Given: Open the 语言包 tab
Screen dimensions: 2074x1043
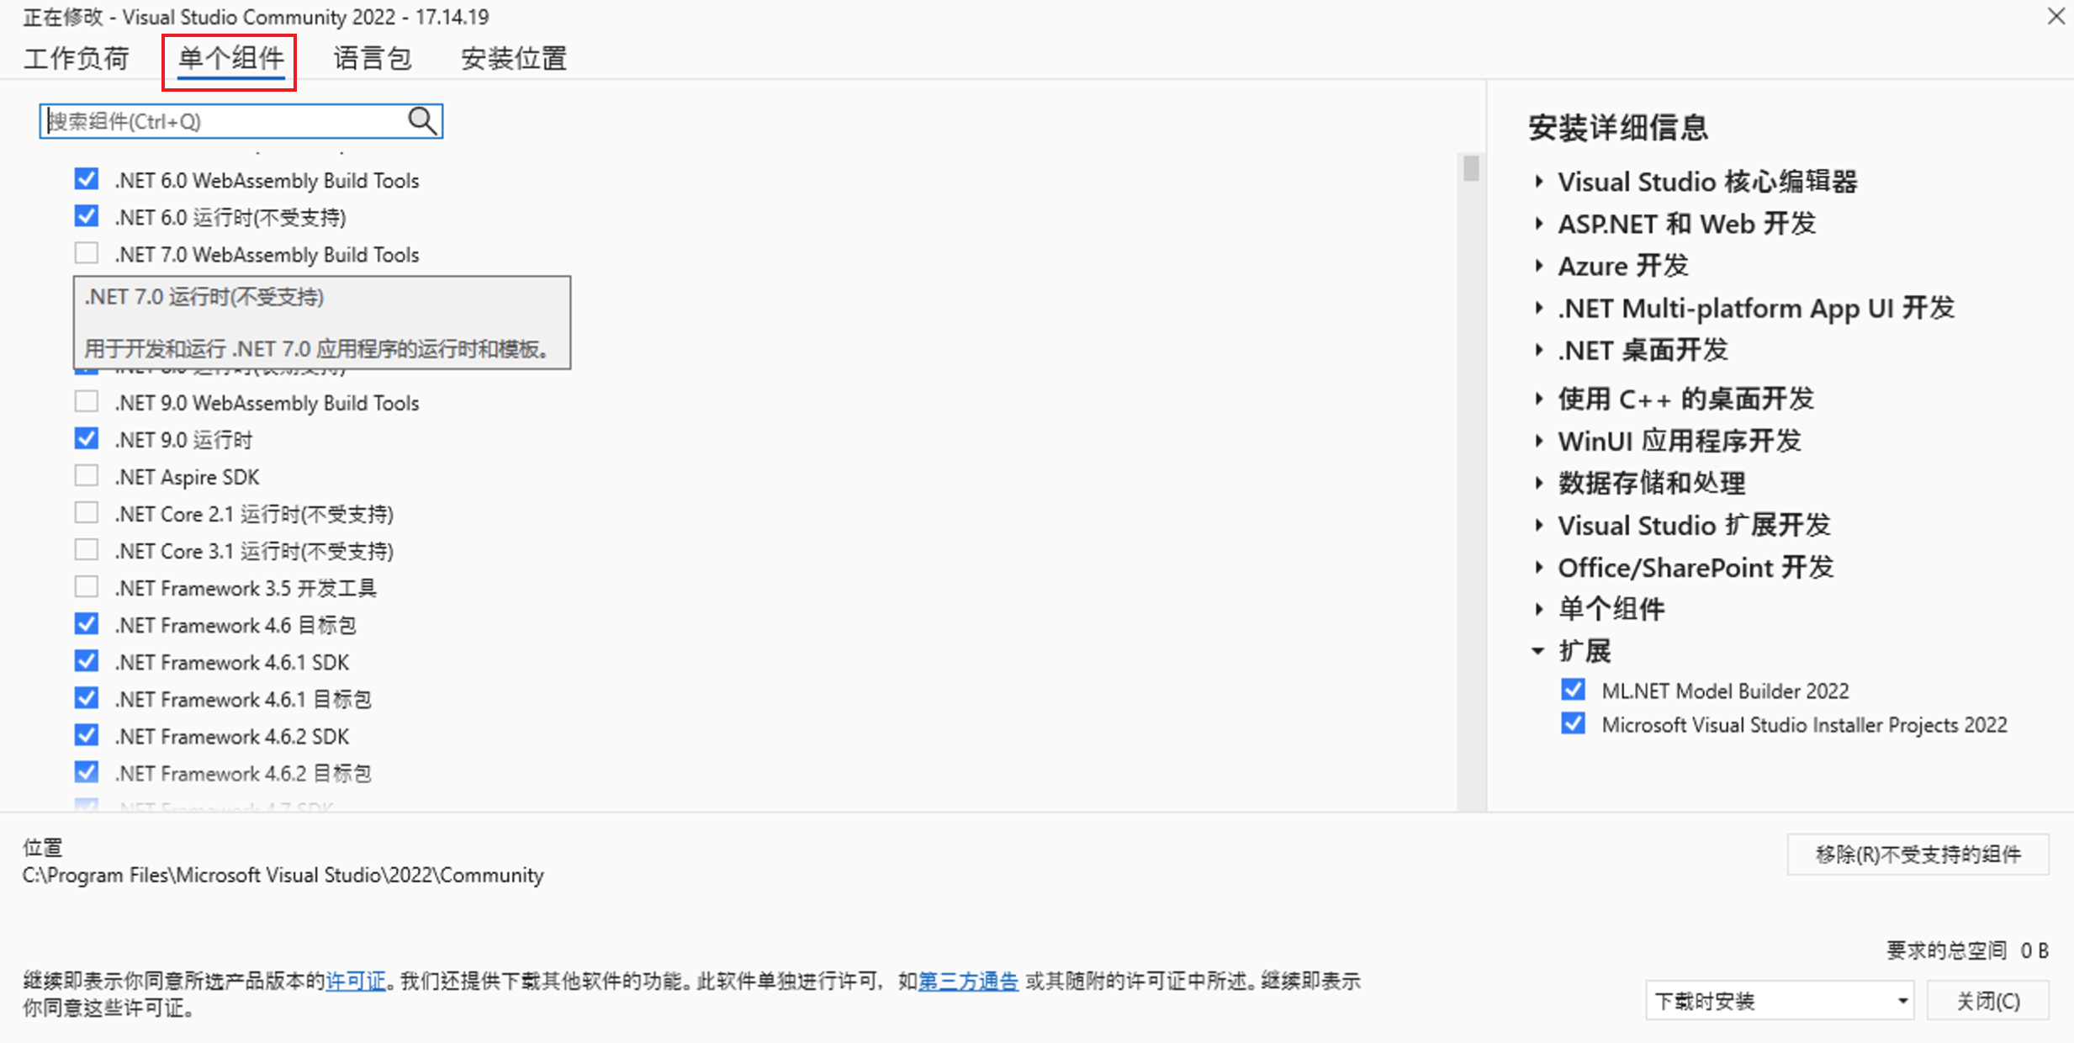Looking at the screenshot, I should coord(373,59).
